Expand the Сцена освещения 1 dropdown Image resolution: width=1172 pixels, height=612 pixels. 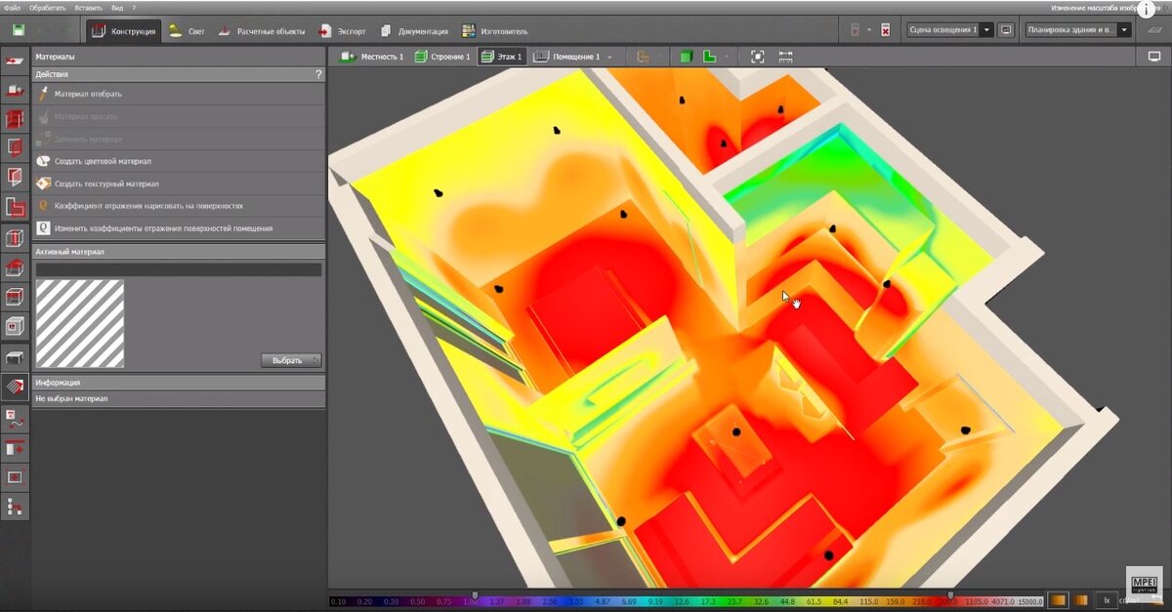click(x=987, y=30)
